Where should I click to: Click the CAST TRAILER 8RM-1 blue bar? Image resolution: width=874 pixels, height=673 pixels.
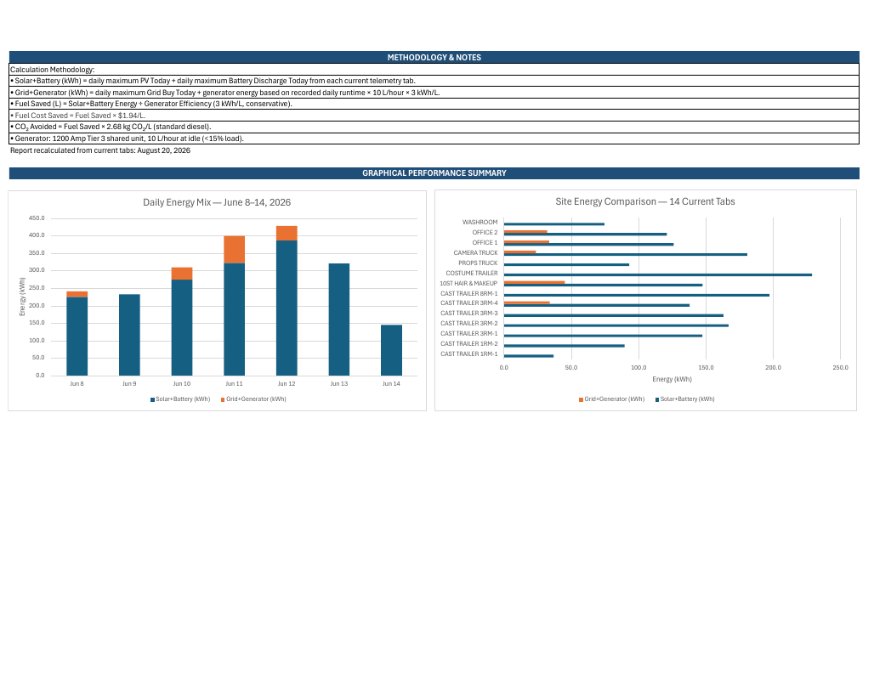637,295
